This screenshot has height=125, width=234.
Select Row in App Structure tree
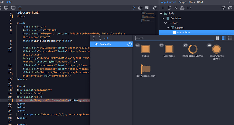coord(175,23)
